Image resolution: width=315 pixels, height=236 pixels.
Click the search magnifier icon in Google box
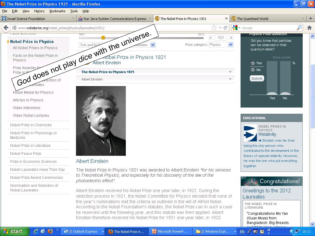[299, 28]
